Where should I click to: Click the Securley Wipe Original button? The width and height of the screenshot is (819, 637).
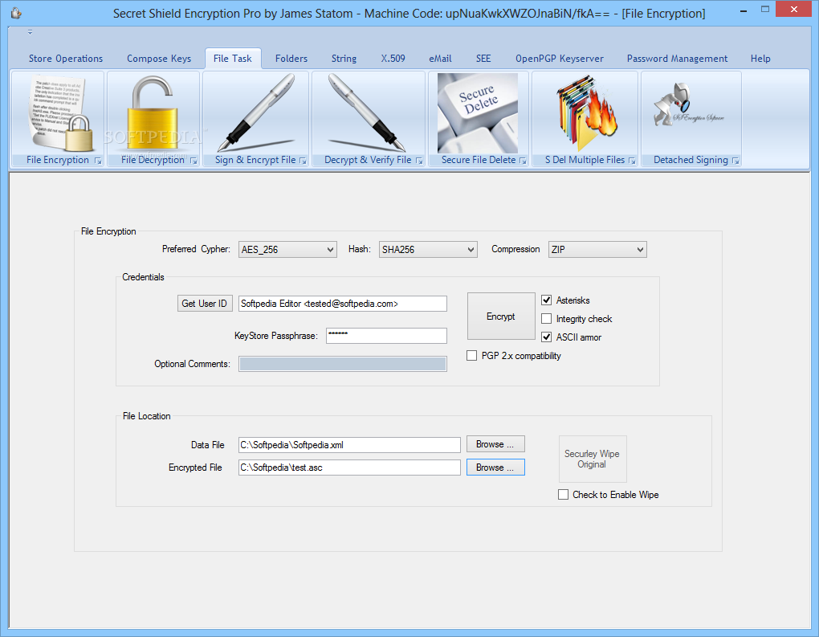pos(593,459)
